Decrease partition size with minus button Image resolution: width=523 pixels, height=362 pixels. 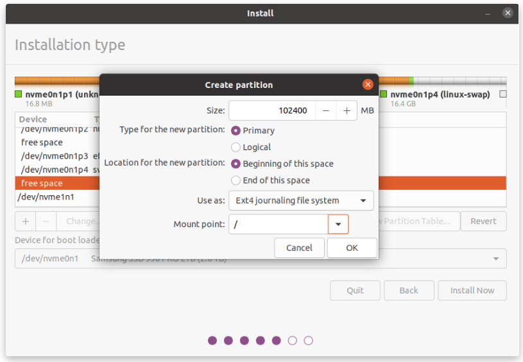[326, 110]
